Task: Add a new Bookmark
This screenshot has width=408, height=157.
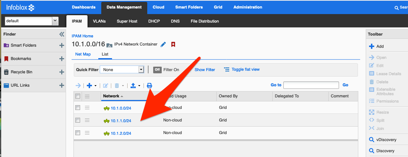Action: click(62, 59)
